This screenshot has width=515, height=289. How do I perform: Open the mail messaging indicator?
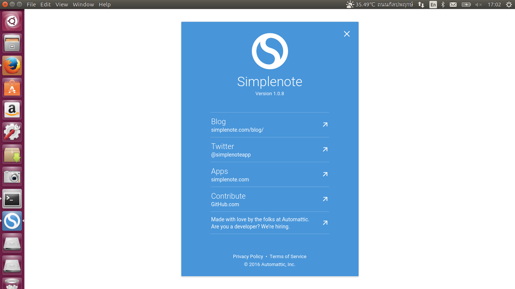pos(453,5)
